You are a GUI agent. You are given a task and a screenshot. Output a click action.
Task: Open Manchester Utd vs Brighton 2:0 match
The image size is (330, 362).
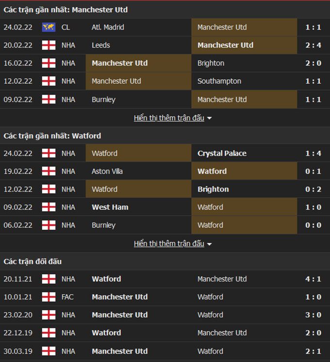point(313,63)
